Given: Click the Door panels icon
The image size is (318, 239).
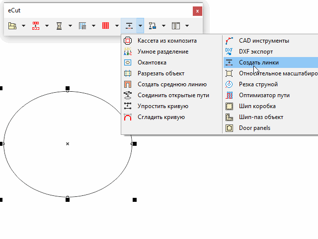Looking at the screenshot, I should (x=229, y=128).
